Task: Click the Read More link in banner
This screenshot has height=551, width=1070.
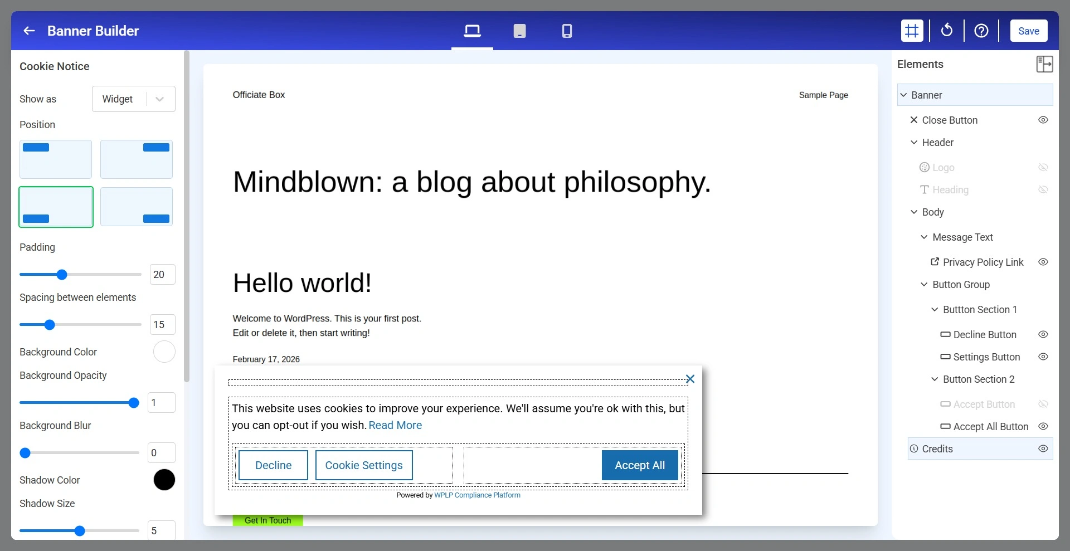Action: click(x=395, y=425)
